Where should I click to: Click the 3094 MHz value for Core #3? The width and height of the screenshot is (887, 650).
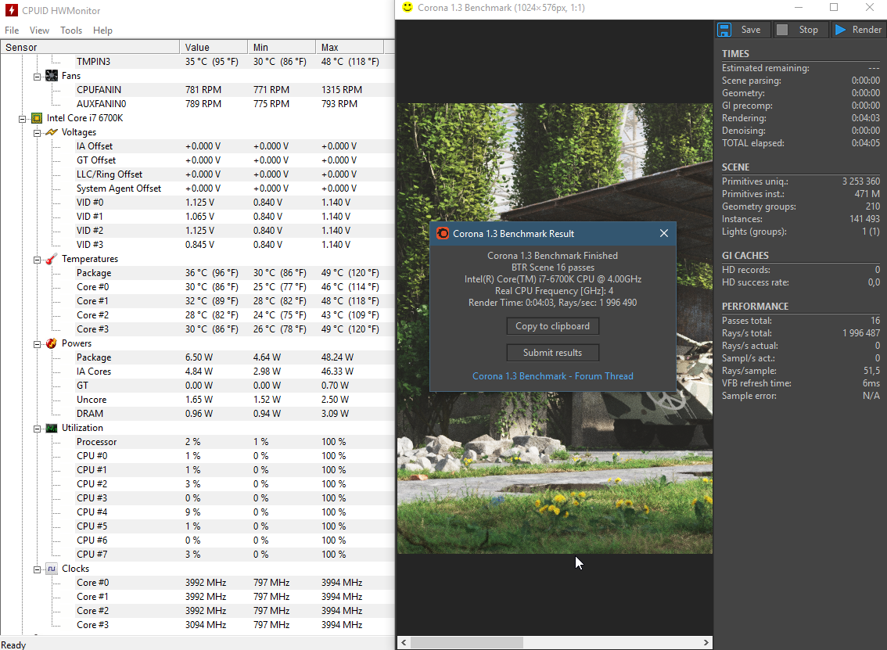click(x=206, y=624)
